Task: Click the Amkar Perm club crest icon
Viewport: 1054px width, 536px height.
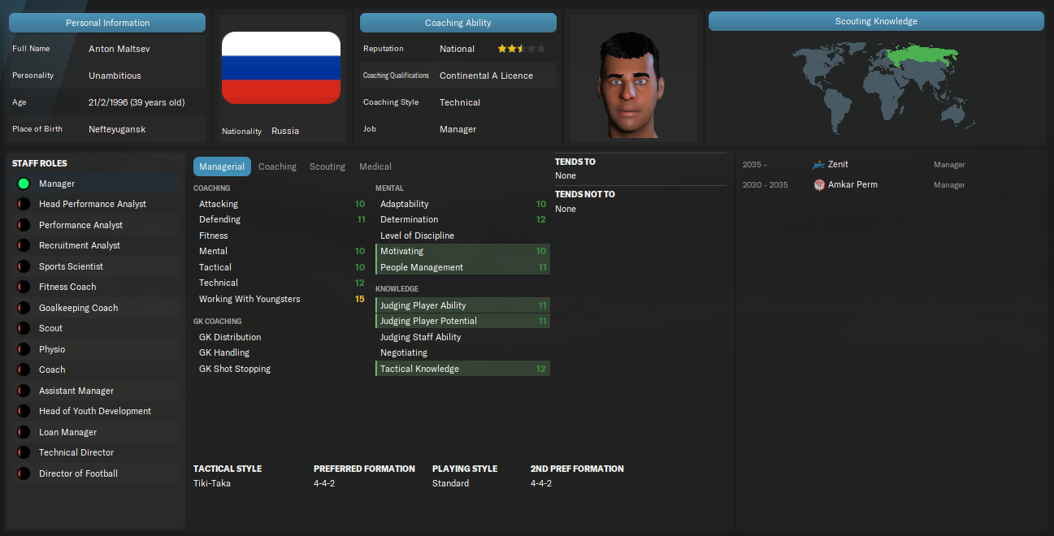Action: [x=818, y=185]
